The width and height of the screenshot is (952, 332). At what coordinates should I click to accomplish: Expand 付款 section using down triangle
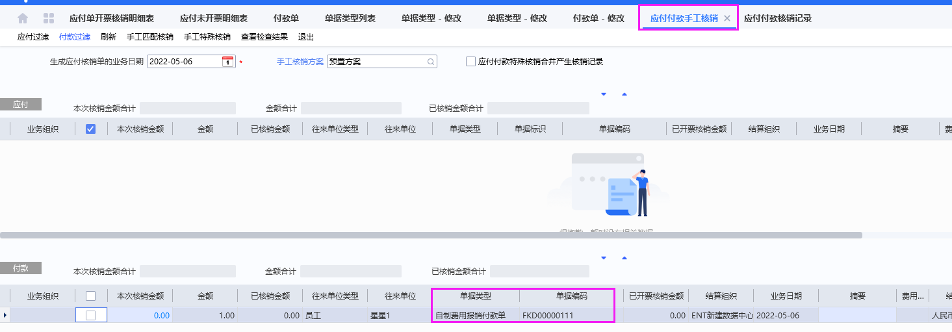coord(604,258)
